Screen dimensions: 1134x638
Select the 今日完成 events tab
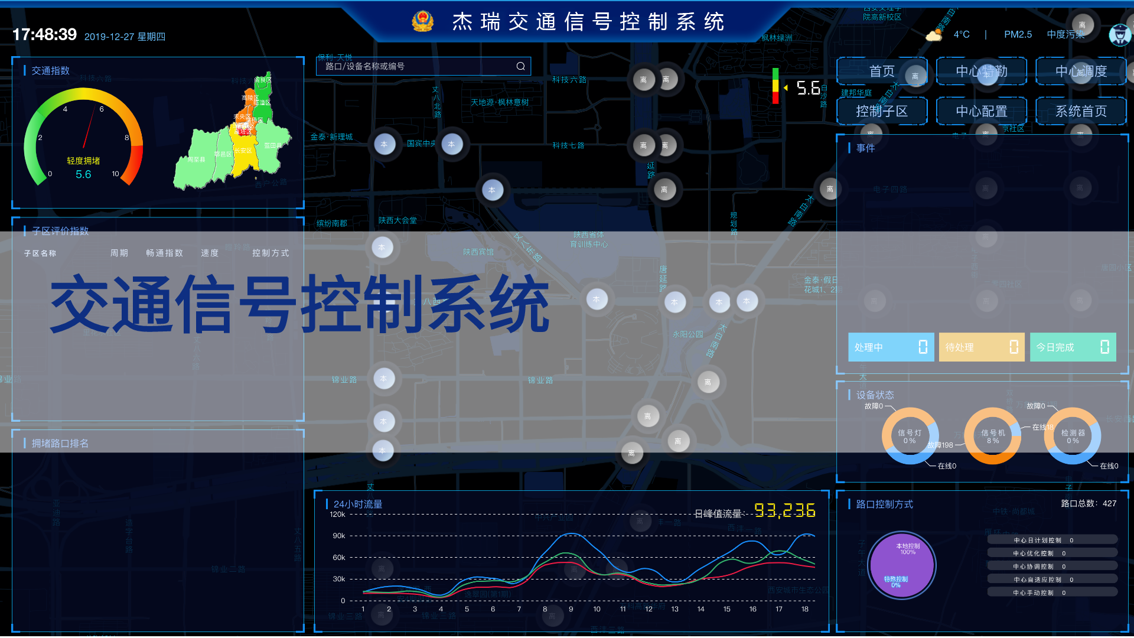click(x=1073, y=347)
